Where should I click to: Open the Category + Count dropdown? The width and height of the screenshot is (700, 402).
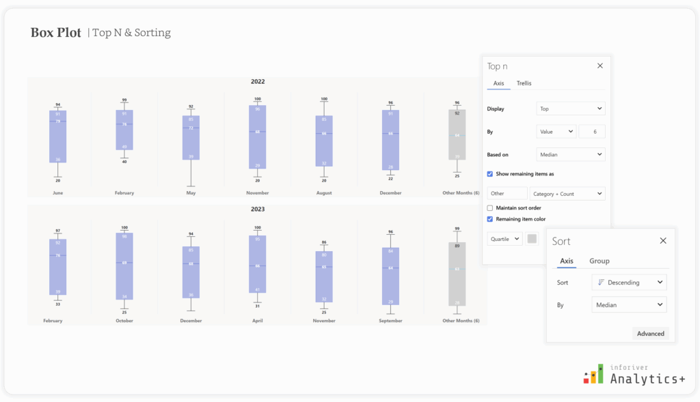(x=567, y=193)
